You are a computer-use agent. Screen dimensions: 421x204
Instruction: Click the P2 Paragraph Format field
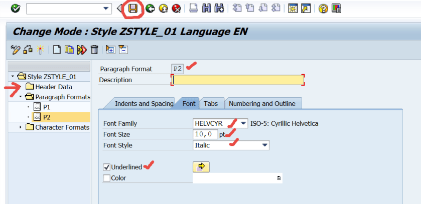point(178,69)
